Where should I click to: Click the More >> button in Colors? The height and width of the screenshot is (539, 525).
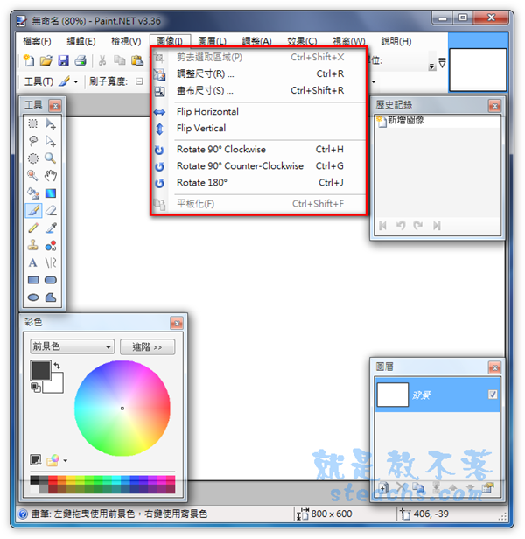[x=148, y=346]
